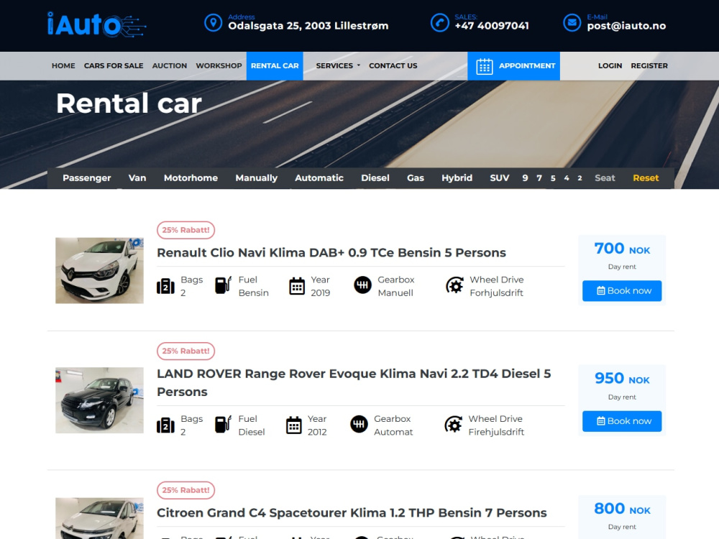
Task: Filter rentals by Motorhome
Action: click(191, 178)
